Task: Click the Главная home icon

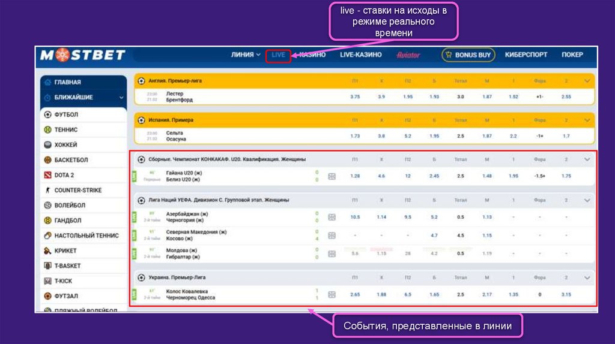Action: [47, 82]
